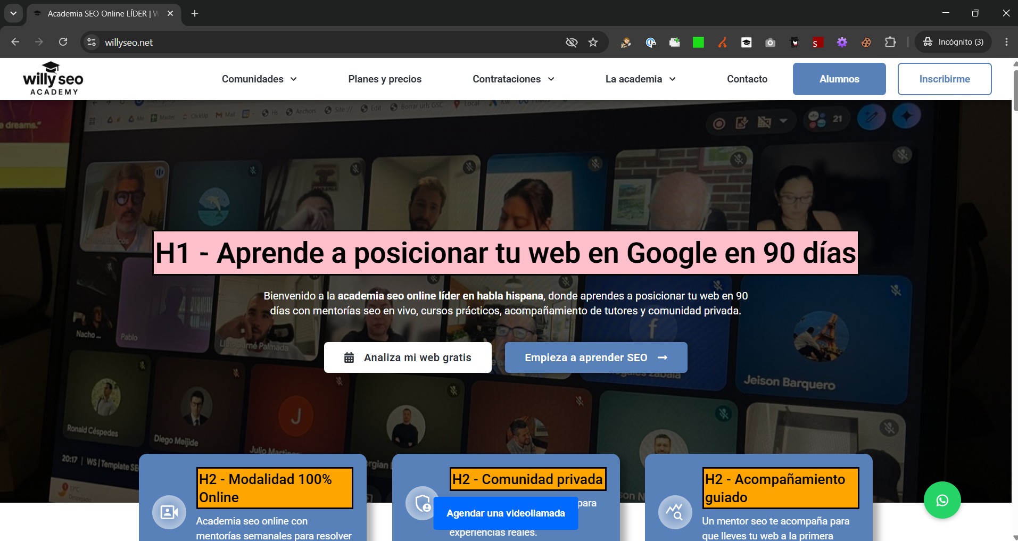The height and width of the screenshot is (541, 1018).
Task: Expand the Comunidades menu
Action: [x=259, y=79]
